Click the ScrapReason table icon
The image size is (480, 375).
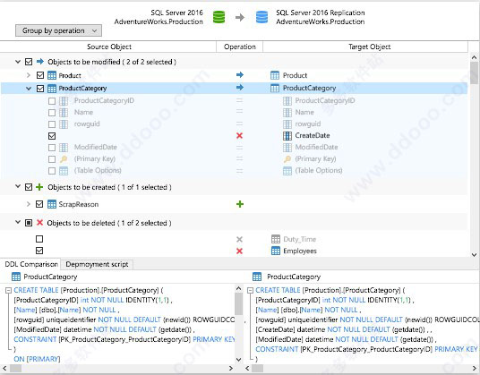52,204
